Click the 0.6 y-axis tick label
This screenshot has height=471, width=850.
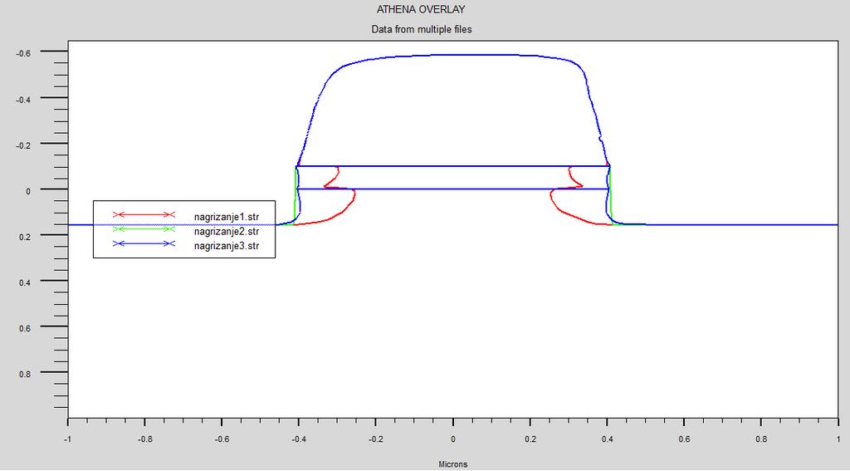point(25,328)
